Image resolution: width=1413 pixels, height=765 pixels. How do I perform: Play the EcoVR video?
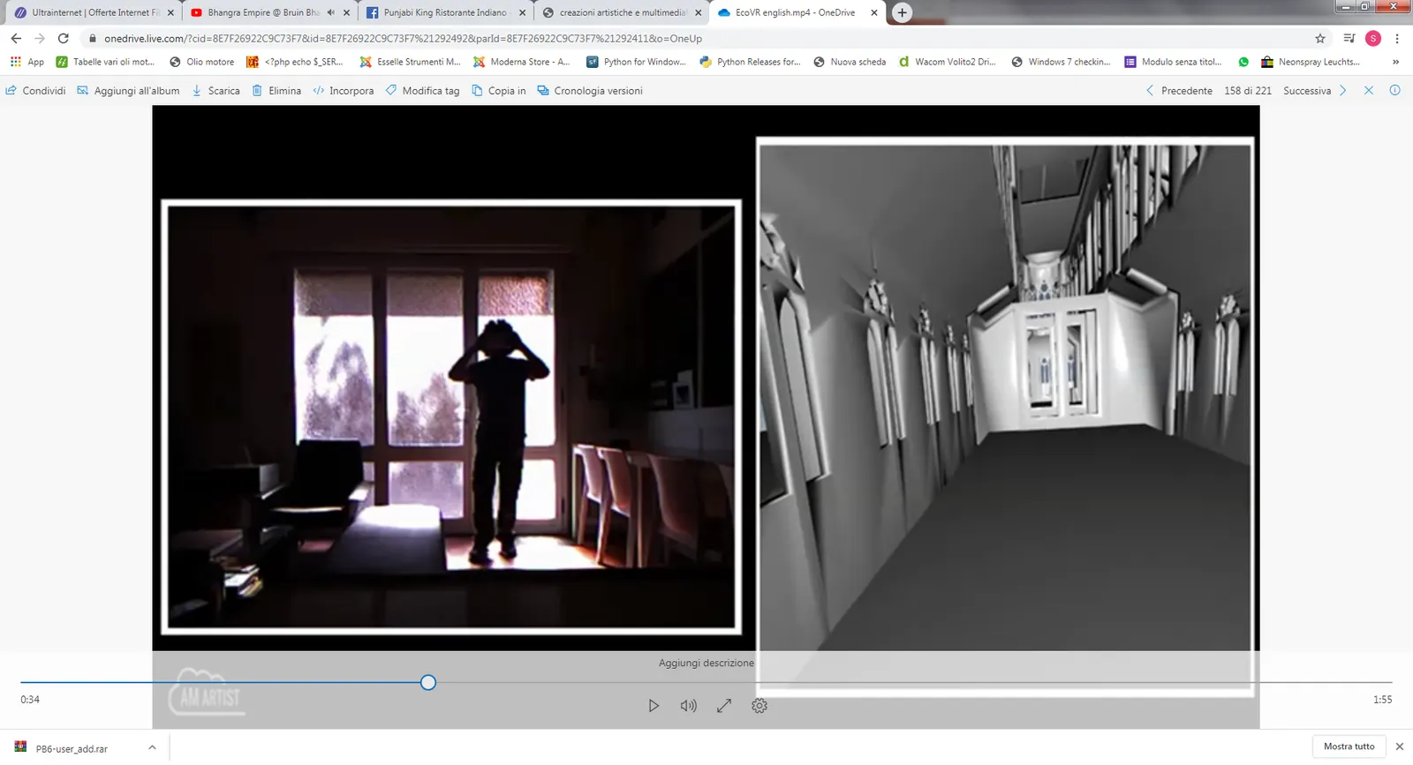(654, 706)
